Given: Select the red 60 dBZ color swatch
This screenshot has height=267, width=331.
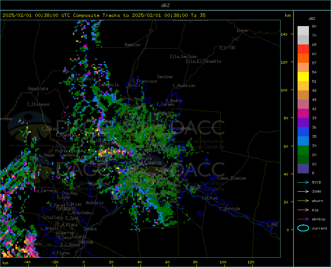Looking at the screenshot, I should coord(303,49).
